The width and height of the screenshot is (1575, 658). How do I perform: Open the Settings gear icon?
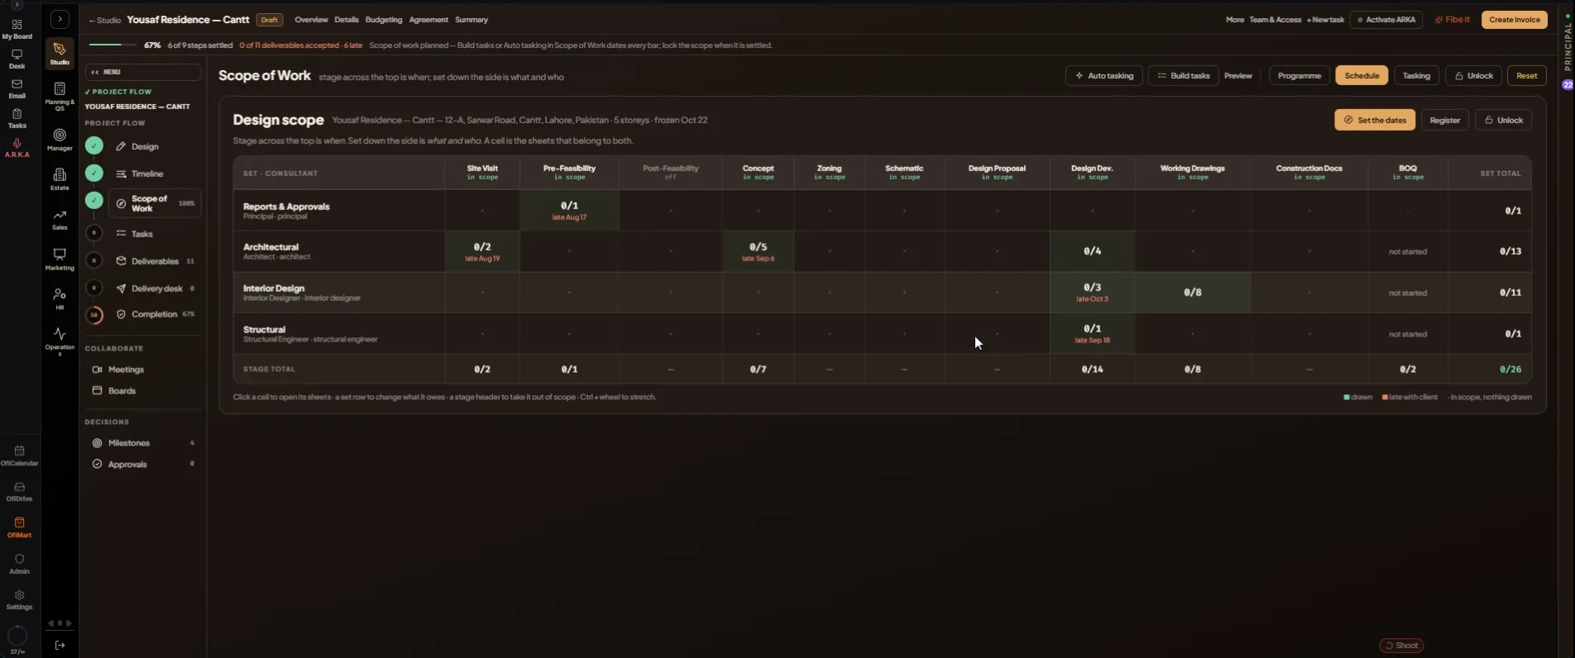(19, 600)
